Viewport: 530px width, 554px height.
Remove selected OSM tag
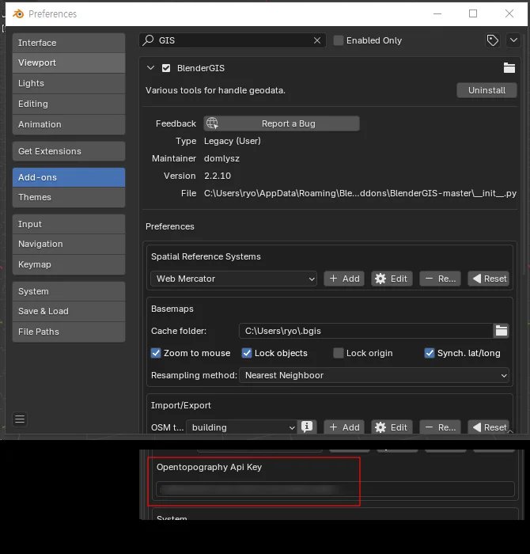(440, 427)
